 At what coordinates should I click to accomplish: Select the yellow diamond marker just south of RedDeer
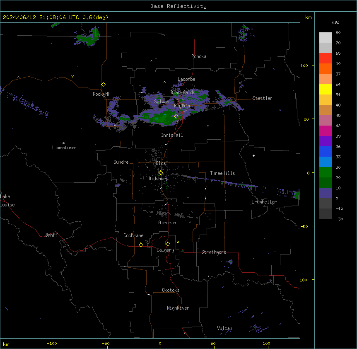click(176, 116)
